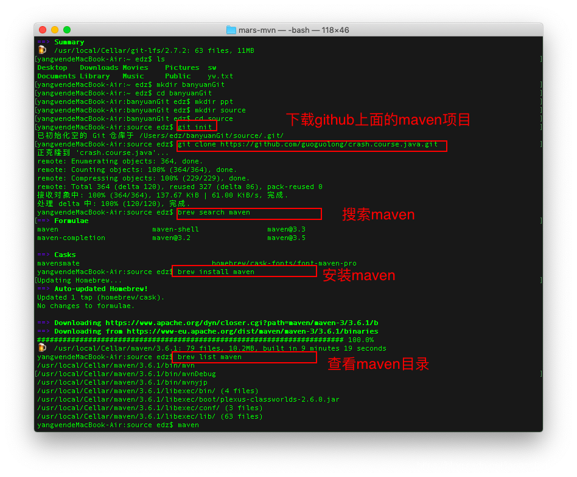
Task: Click the 'Documents' folder name in ls output
Action: pyautogui.click(x=57, y=76)
